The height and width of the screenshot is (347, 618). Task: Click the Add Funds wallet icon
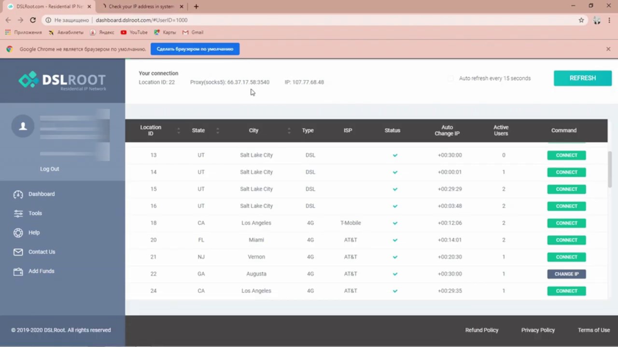(x=18, y=271)
